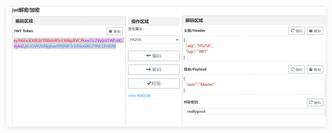Click 复制 button in 头部/Header section
Screen dimensions: 332x133
click(x=315, y=31)
